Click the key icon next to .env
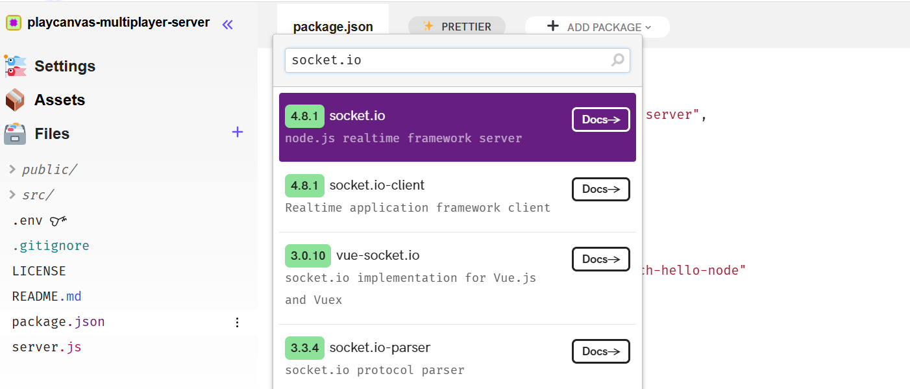910x389 pixels. point(58,221)
